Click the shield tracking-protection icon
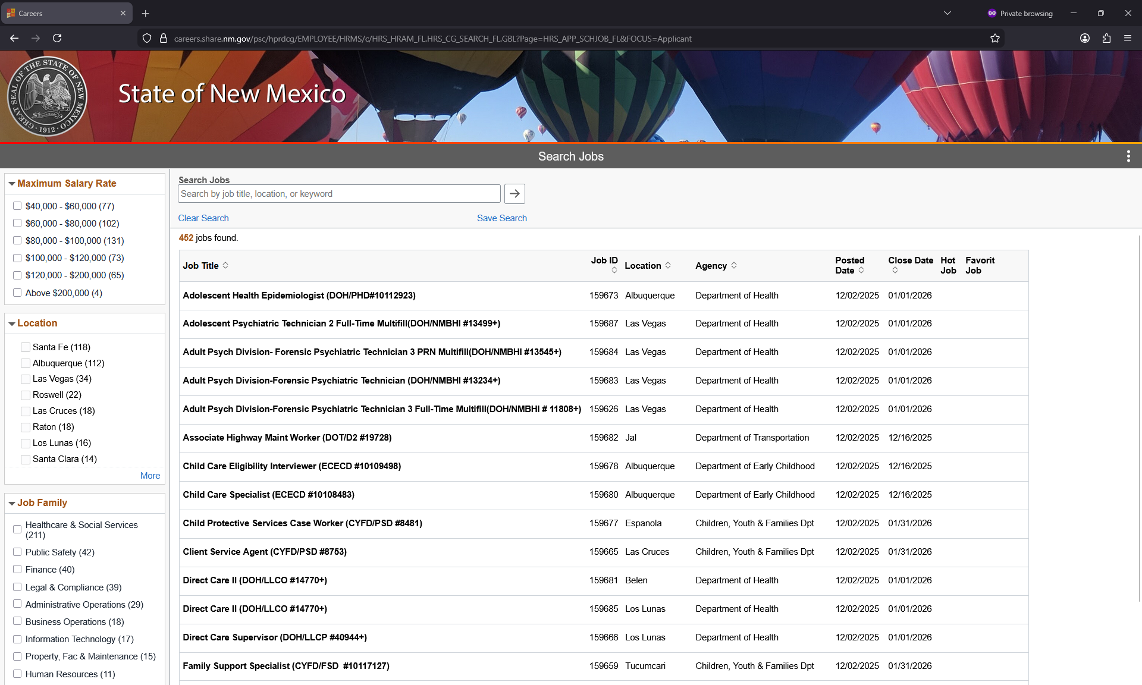1142x685 pixels. tap(146, 38)
